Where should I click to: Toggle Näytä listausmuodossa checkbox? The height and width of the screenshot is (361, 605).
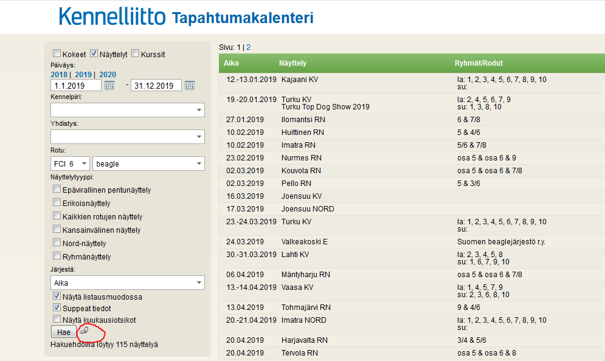pos(57,296)
